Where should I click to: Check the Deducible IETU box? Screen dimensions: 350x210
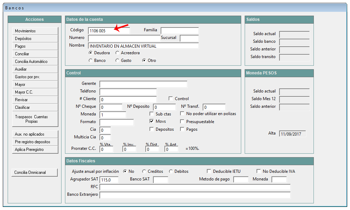coord(209,171)
